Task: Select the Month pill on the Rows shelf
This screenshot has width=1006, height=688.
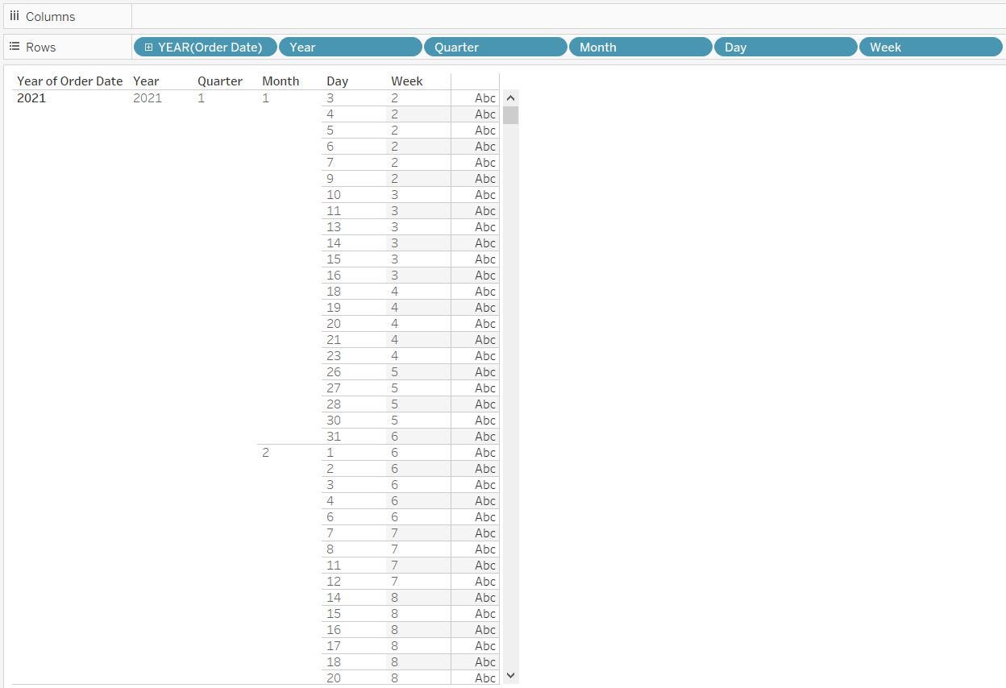Action: pyautogui.click(x=640, y=47)
